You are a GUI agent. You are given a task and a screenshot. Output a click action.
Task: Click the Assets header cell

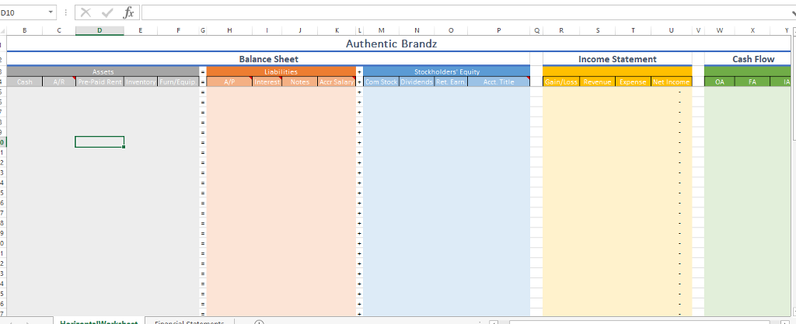click(x=103, y=71)
